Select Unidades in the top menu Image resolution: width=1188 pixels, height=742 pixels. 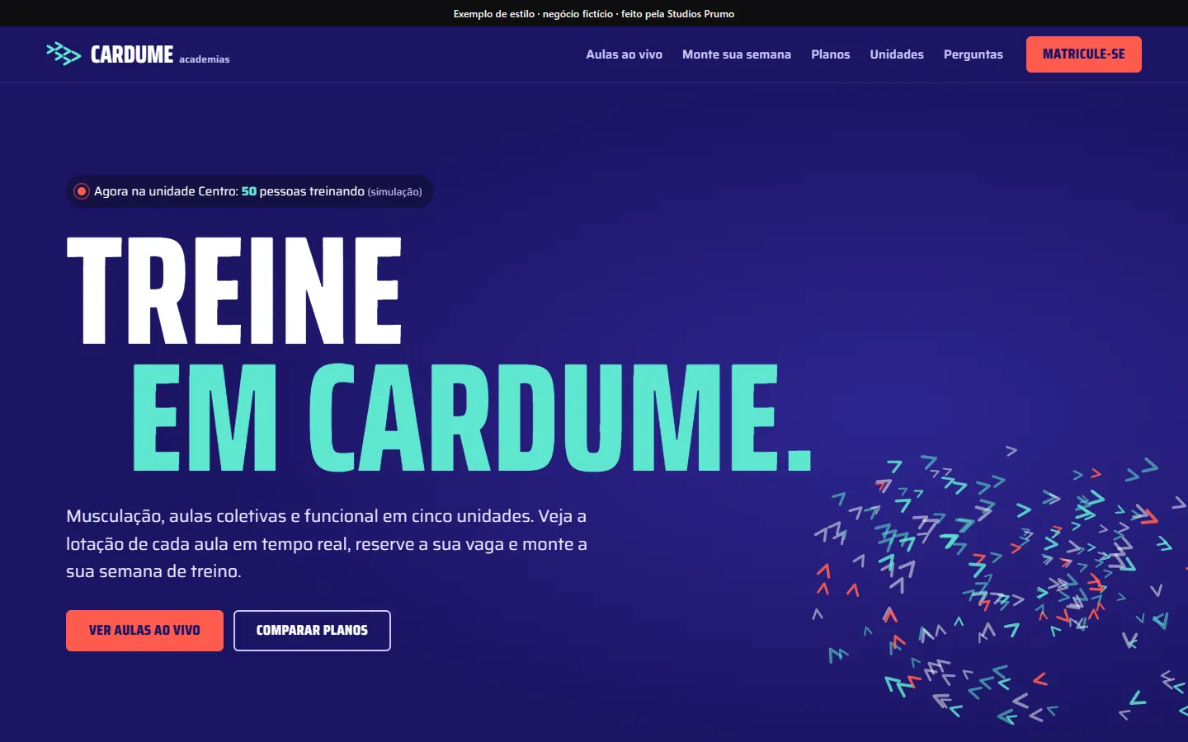(897, 54)
